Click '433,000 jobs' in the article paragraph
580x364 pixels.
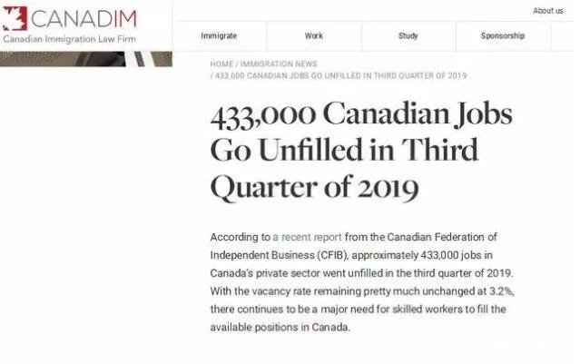457,255
